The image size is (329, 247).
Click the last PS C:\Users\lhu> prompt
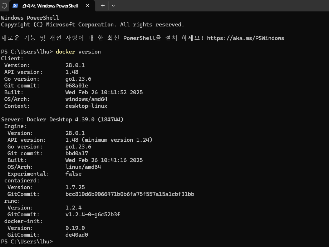tap(27, 242)
